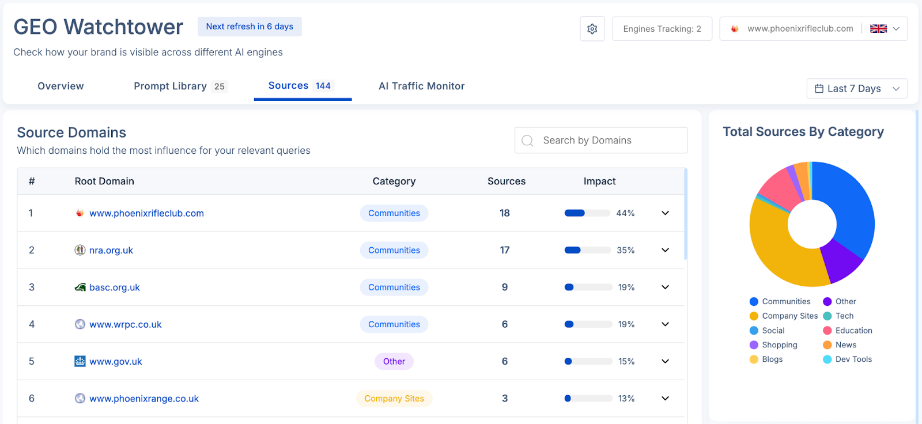Click the www.gov.uk crest icon

pos(80,361)
